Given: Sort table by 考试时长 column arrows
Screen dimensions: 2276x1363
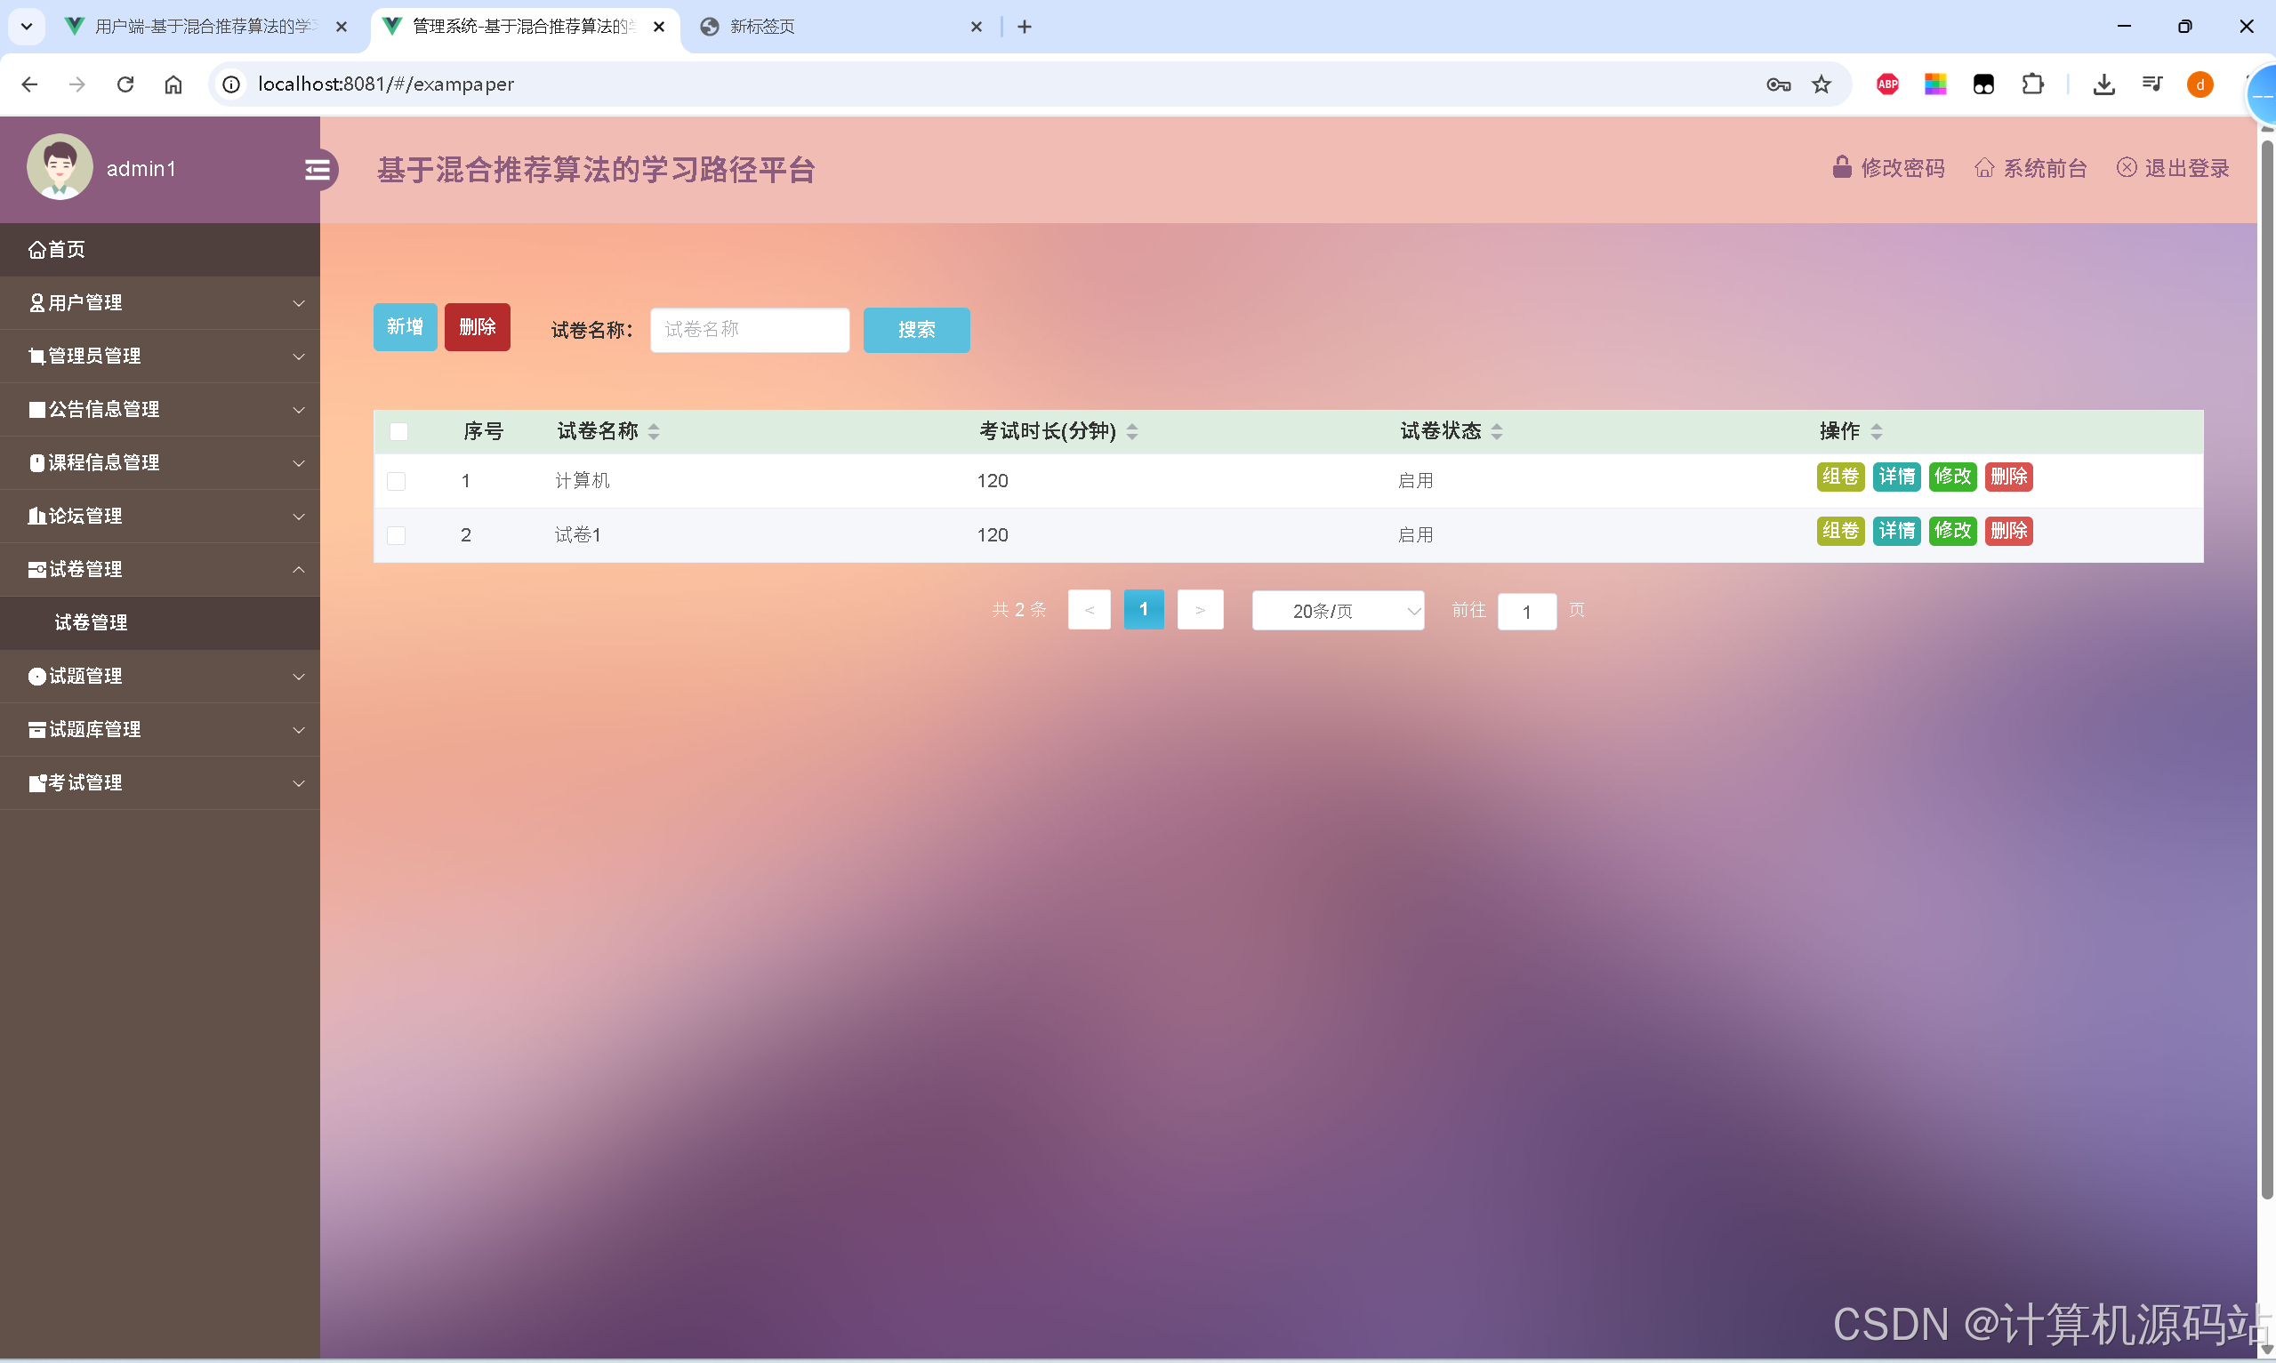Looking at the screenshot, I should pyautogui.click(x=1132, y=430).
